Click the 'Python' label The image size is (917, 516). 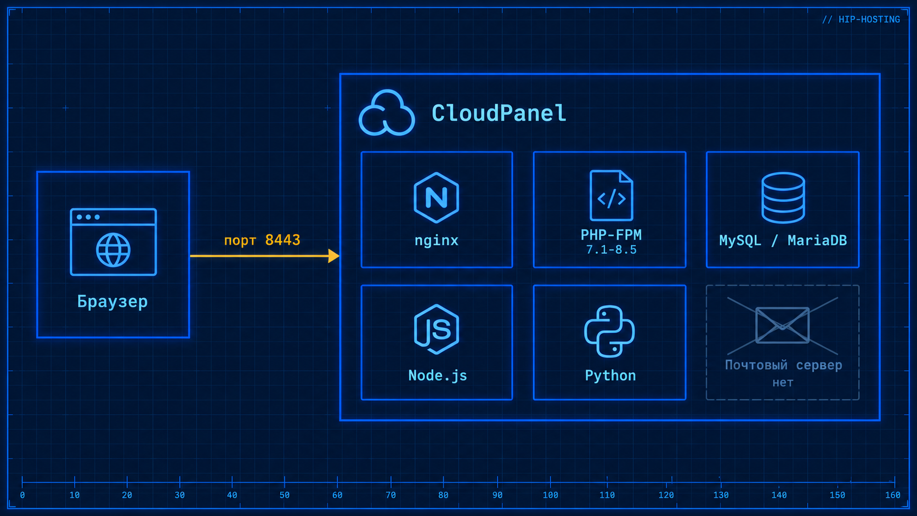[610, 376]
